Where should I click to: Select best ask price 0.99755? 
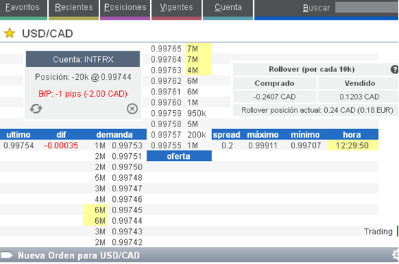click(x=166, y=145)
